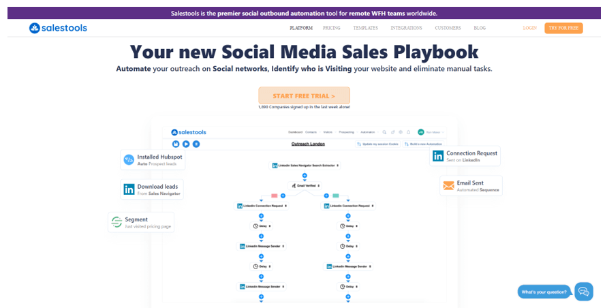Open the Pricing menu item
Screen dimensions: 605x308
click(331, 28)
